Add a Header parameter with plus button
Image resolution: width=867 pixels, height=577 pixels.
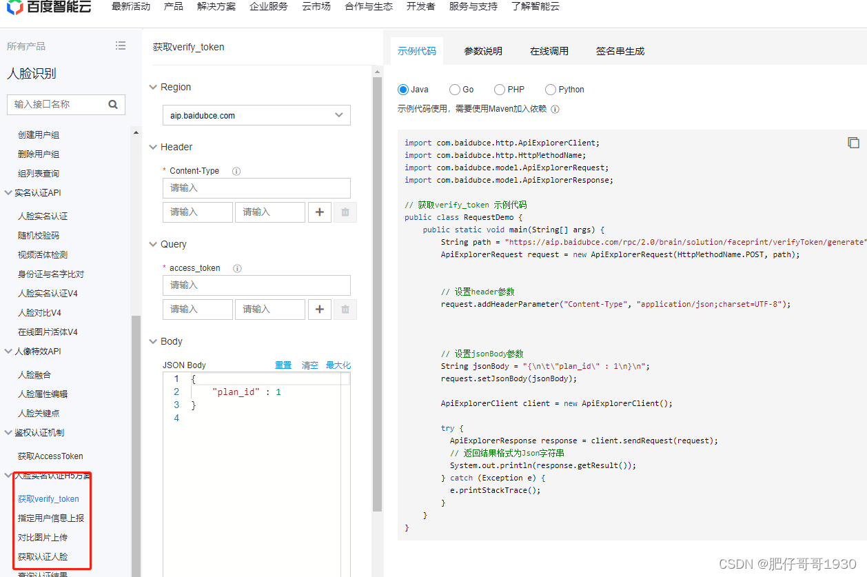pos(319,212)
